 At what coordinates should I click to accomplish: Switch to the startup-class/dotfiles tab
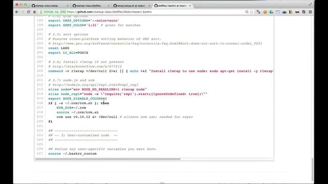click(91, 6)
